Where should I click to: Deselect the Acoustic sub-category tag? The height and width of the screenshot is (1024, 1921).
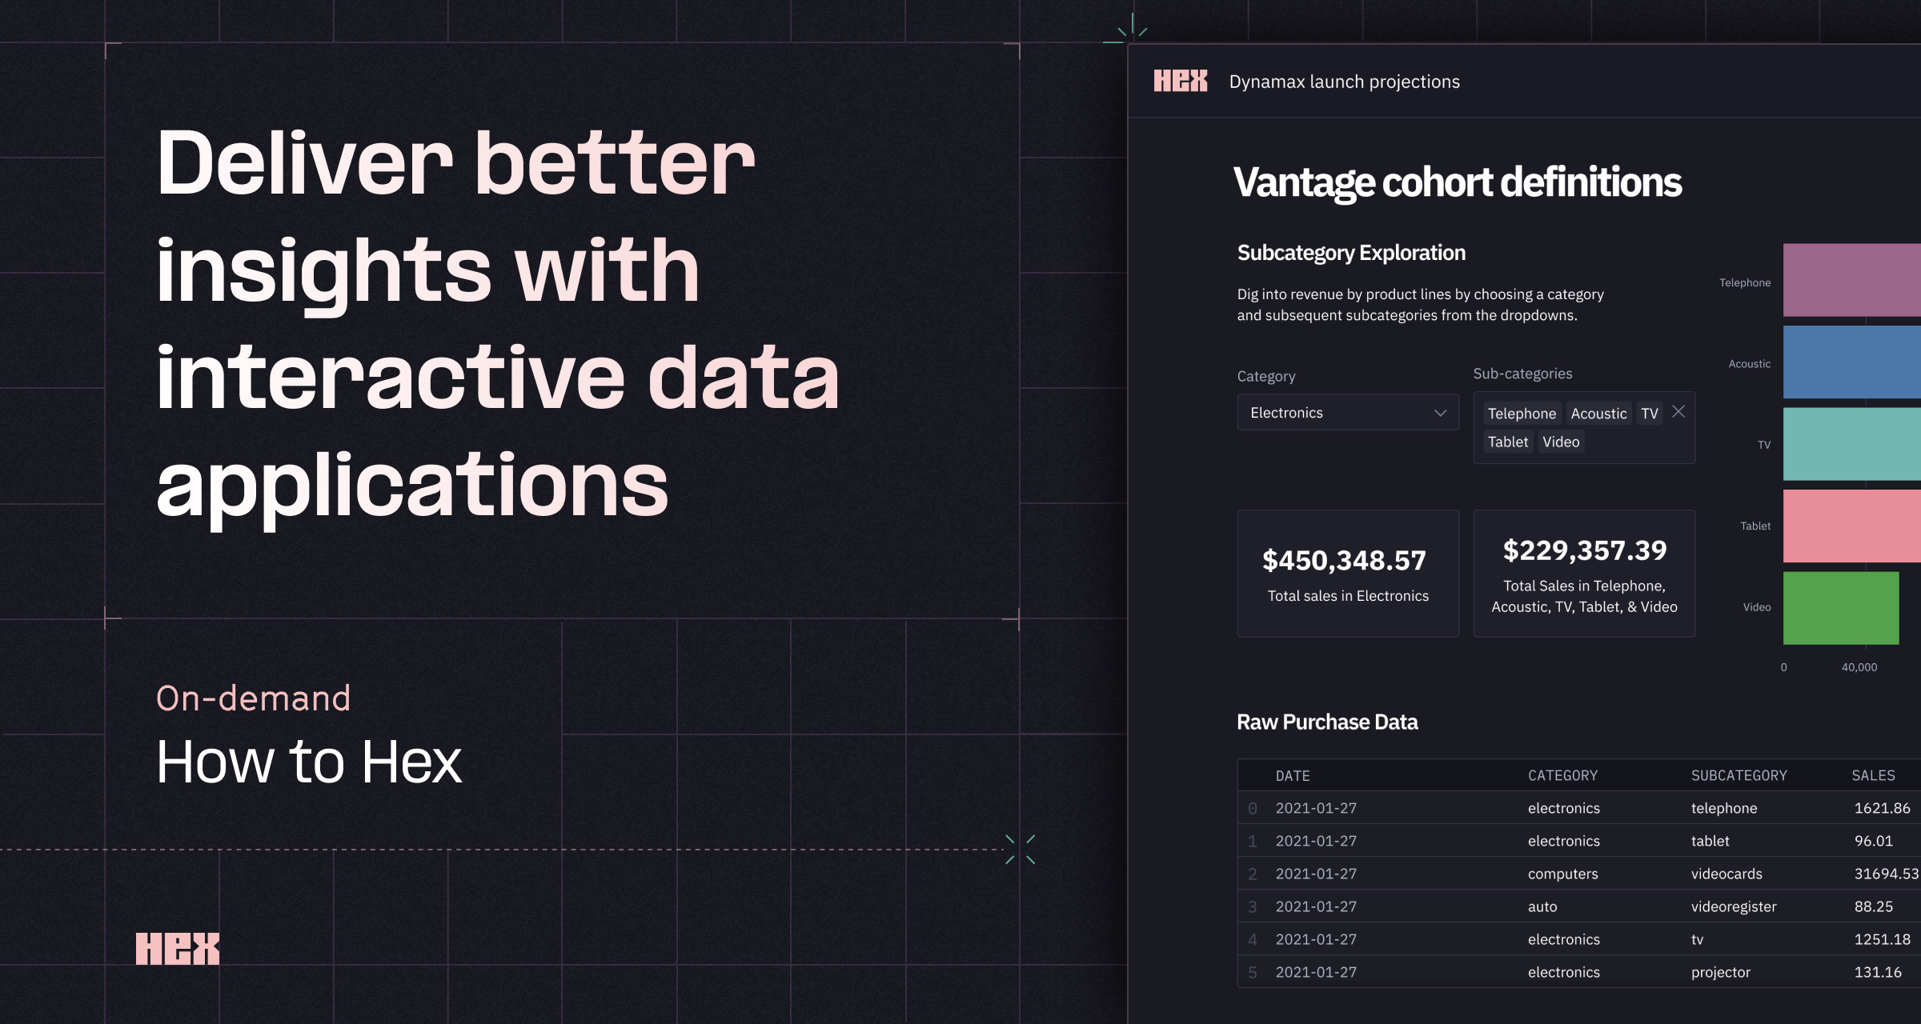(x=1598, y=413)
